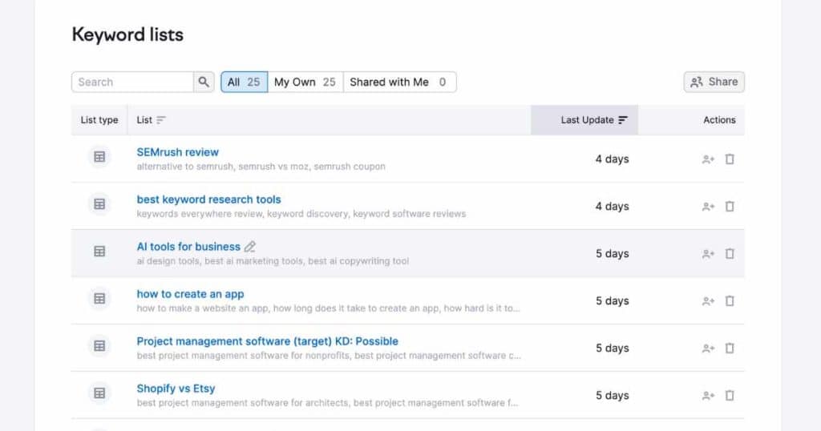The image size is (821, 431).
Task: Sort by Last Update column
Action: pos(594,120)
